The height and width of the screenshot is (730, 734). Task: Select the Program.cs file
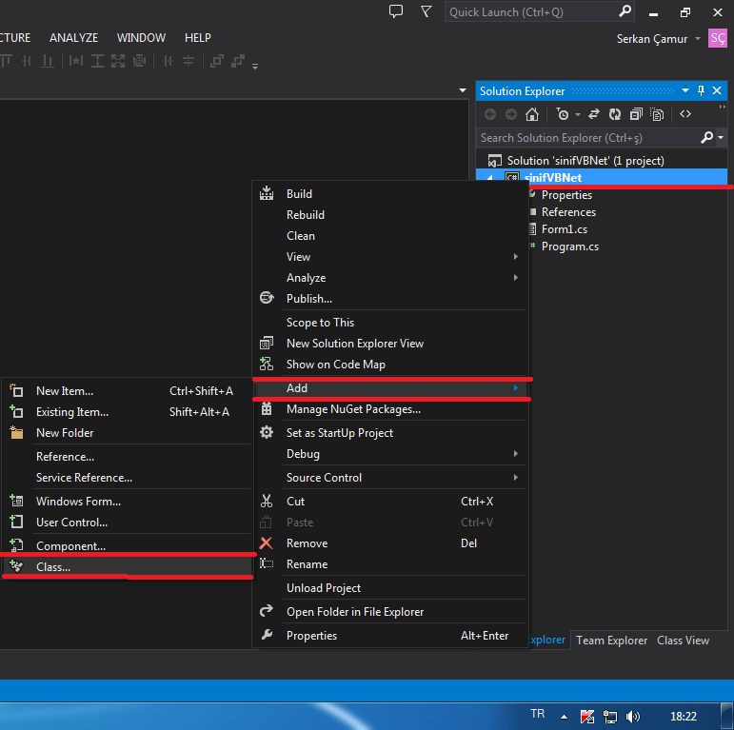point(569,247)
